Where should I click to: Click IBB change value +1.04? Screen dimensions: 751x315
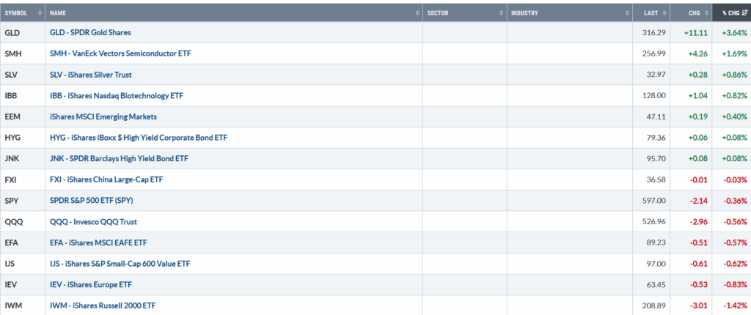tap(698, 96)
